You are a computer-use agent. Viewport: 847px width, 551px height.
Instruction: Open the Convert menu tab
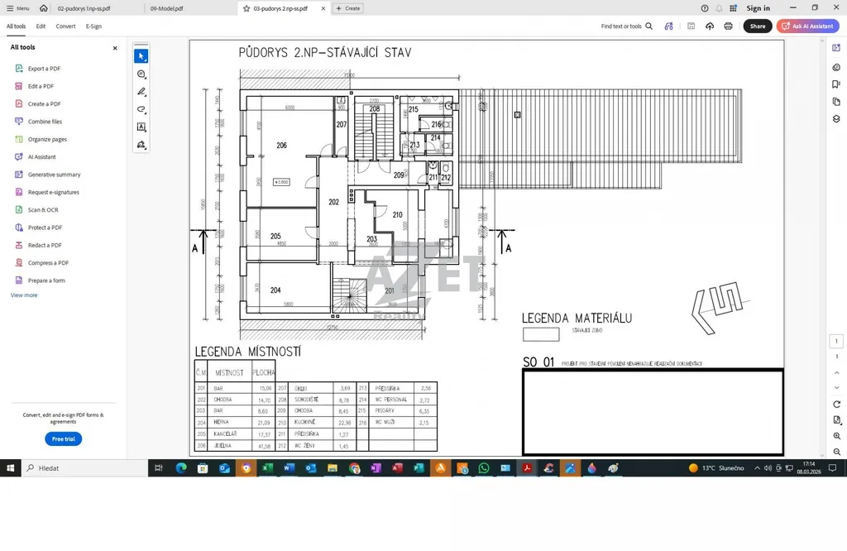(x=66, y=26)
